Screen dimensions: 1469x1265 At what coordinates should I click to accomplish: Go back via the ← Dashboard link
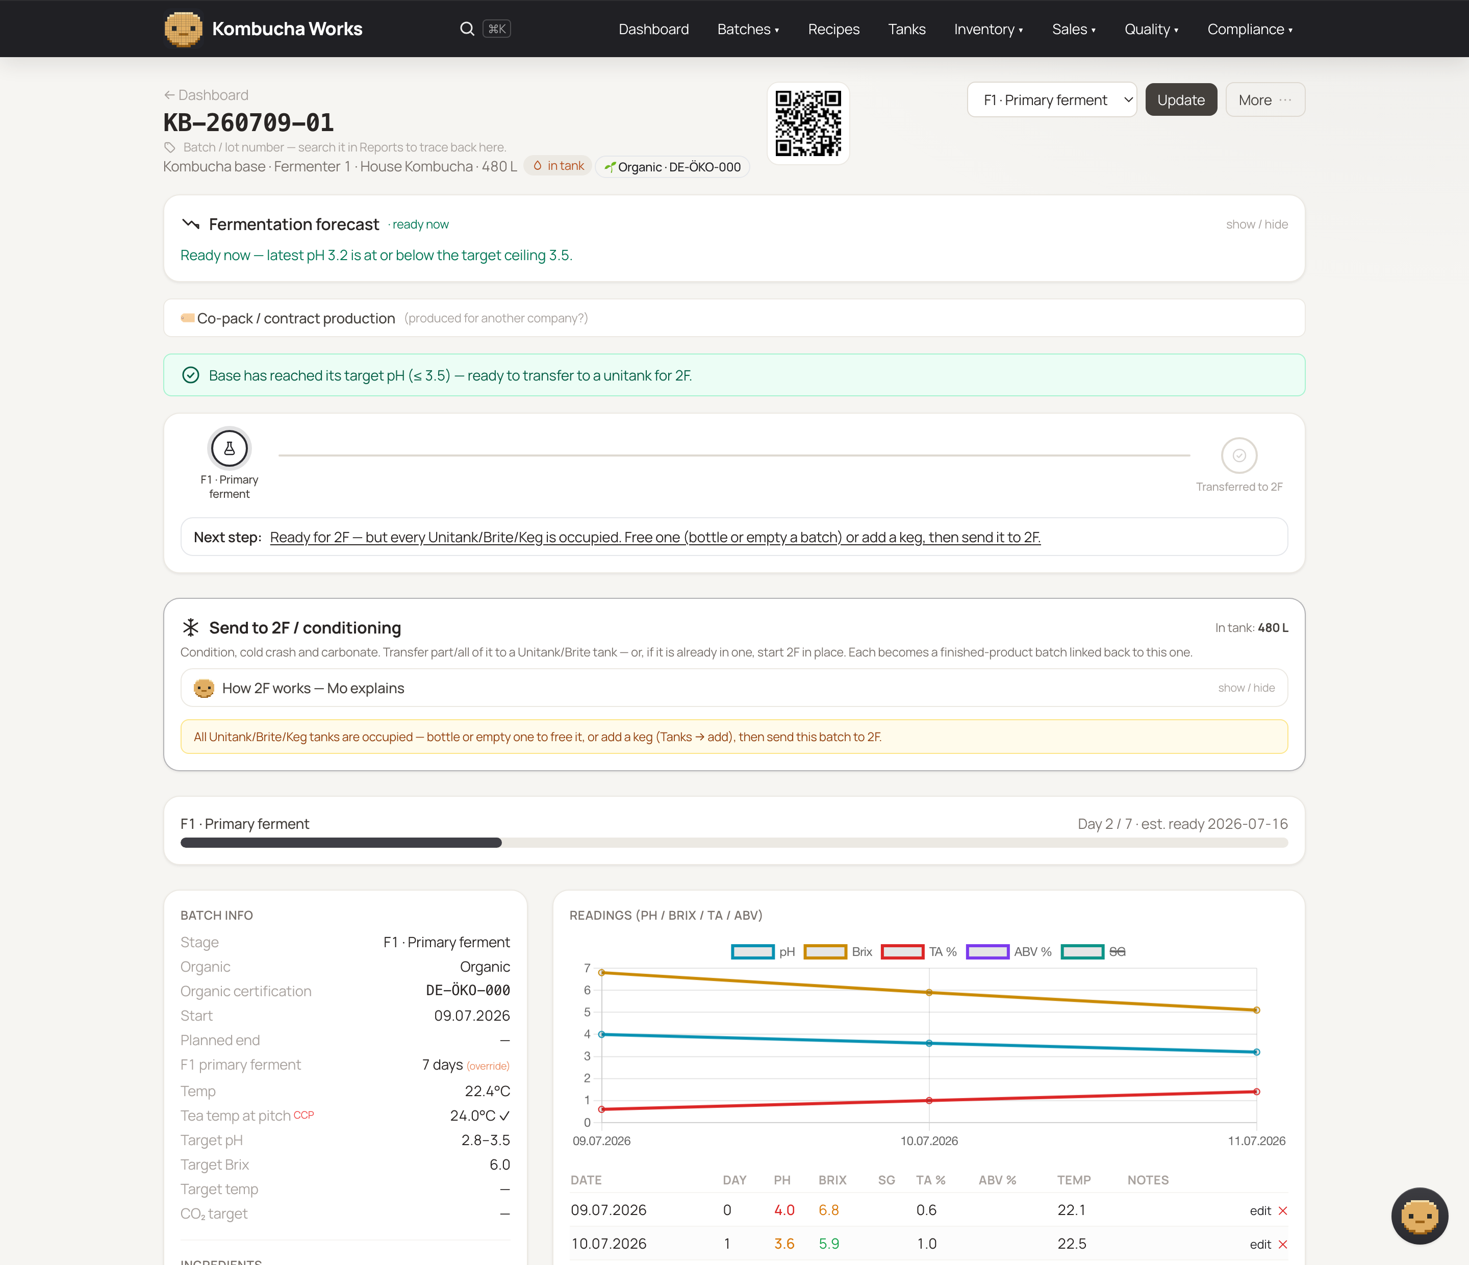[x=206, y=95]
